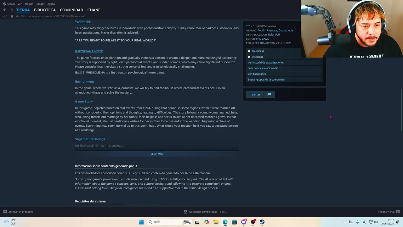
Task: Click the 'Environment' heading text
Action: click(84, 82)
